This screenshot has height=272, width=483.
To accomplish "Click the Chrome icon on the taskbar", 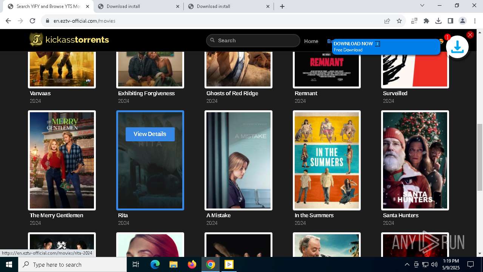I will pos(211,264).
